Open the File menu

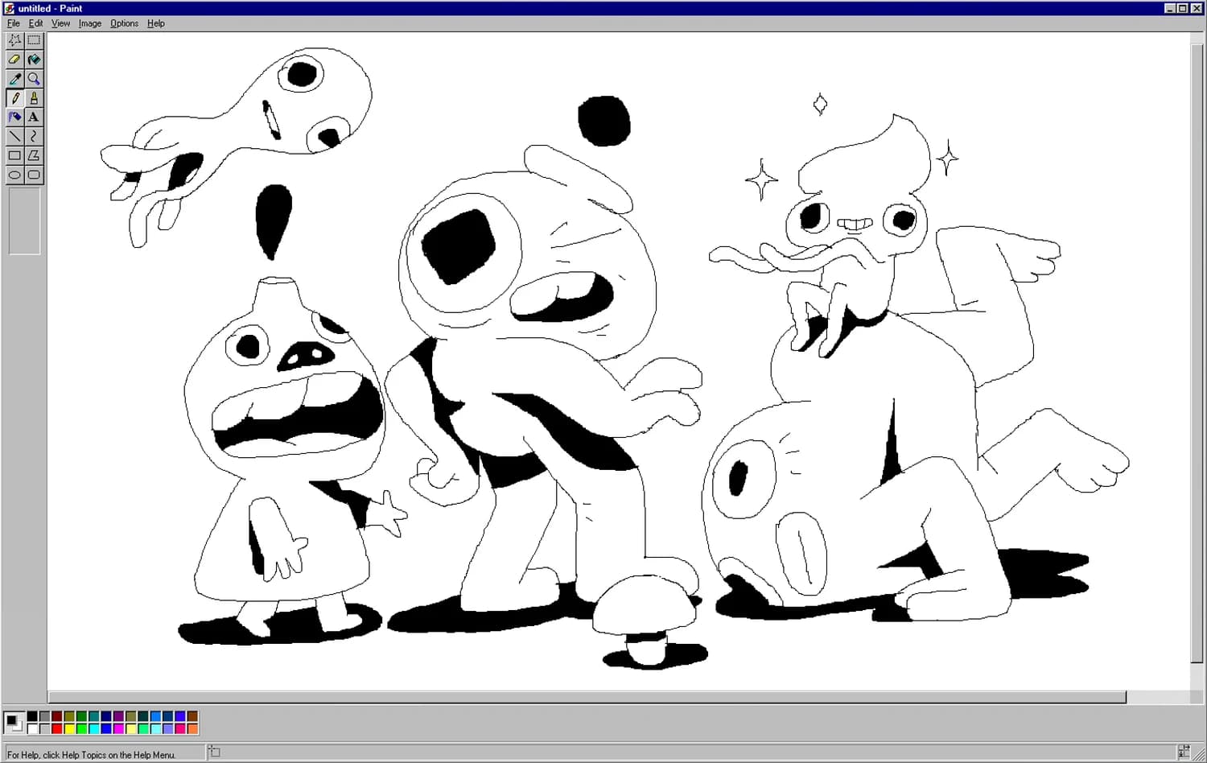coord(14,23)
